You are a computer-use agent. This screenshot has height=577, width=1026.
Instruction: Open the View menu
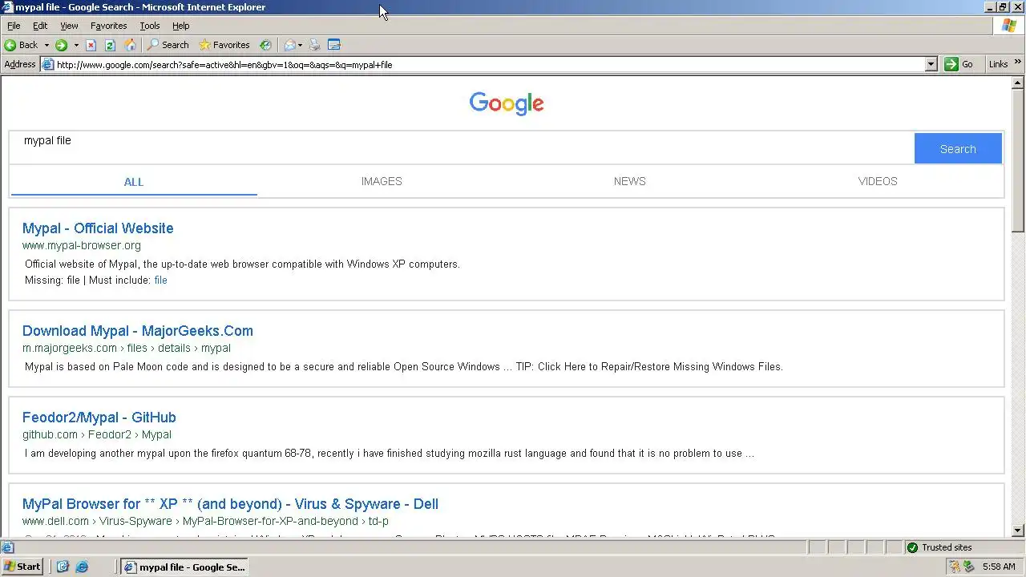pos(69,26)
